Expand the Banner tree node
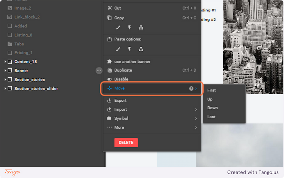 (x=5, y=71)
